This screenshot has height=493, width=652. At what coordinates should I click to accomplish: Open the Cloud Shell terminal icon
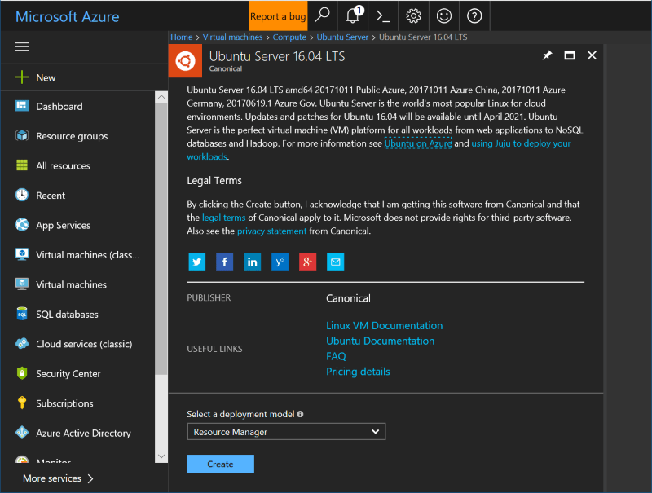tap(381, 16)
